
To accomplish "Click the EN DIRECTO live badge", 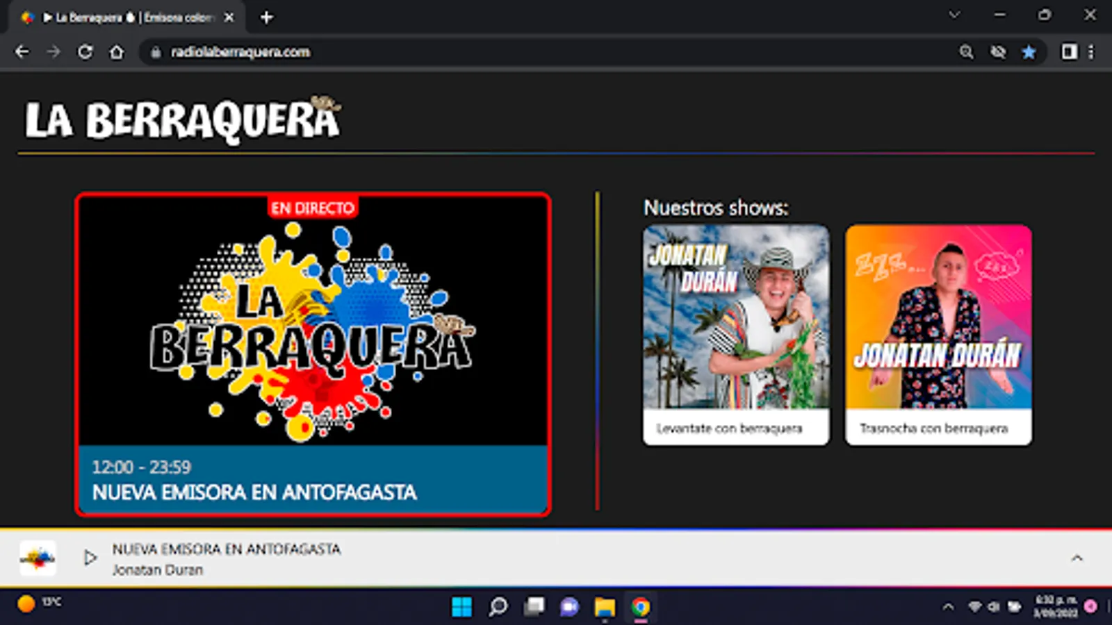I will click(x=313, y=208).
